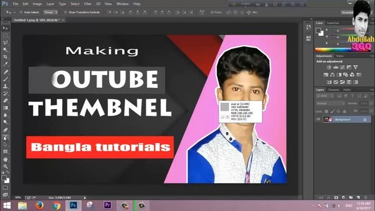Select the Brush tool
The height and width of the screenshot is (211, 375).
coord(5,79)
